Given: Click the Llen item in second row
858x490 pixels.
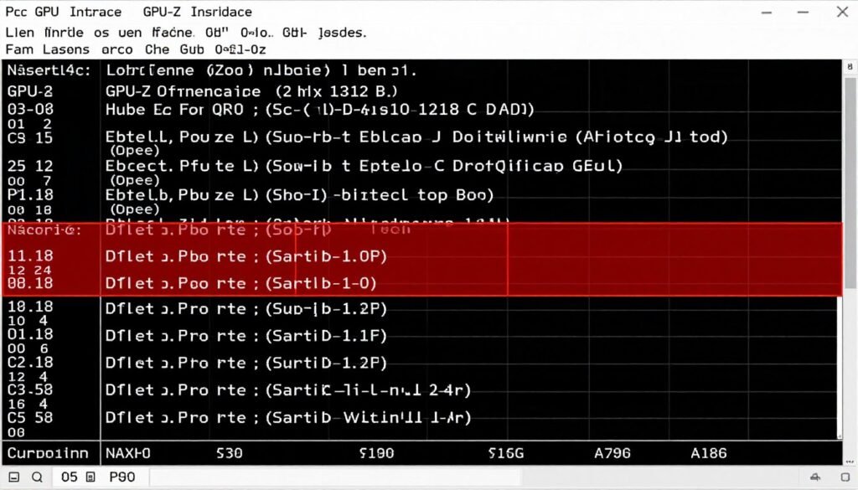Looking at the screenshot, I should [19, 33].
